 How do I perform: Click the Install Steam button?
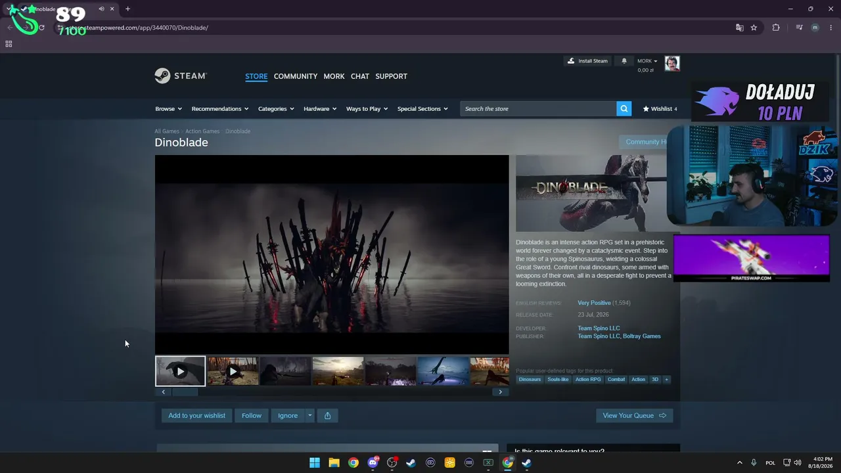(587, 61)
